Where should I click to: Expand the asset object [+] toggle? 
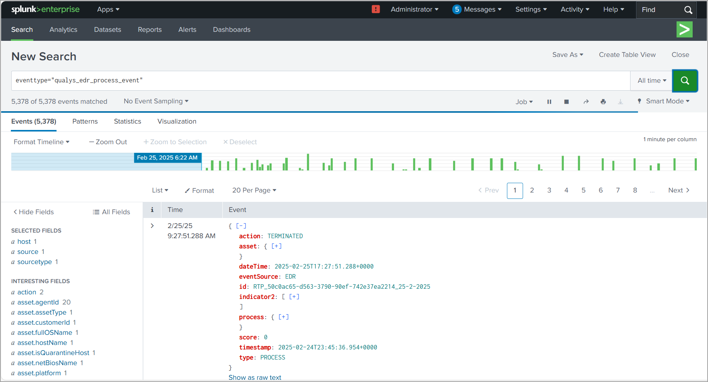pyautogui.click(x=276, y=246)
